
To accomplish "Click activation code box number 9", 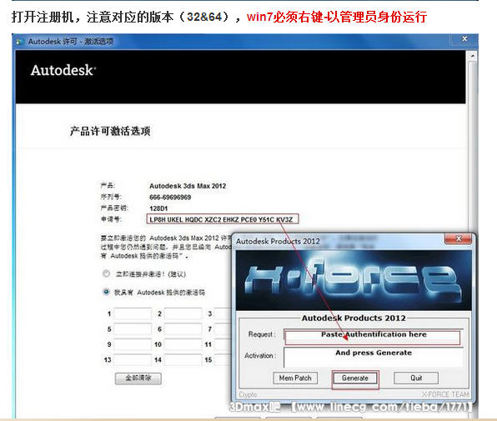I will point(133,344).
